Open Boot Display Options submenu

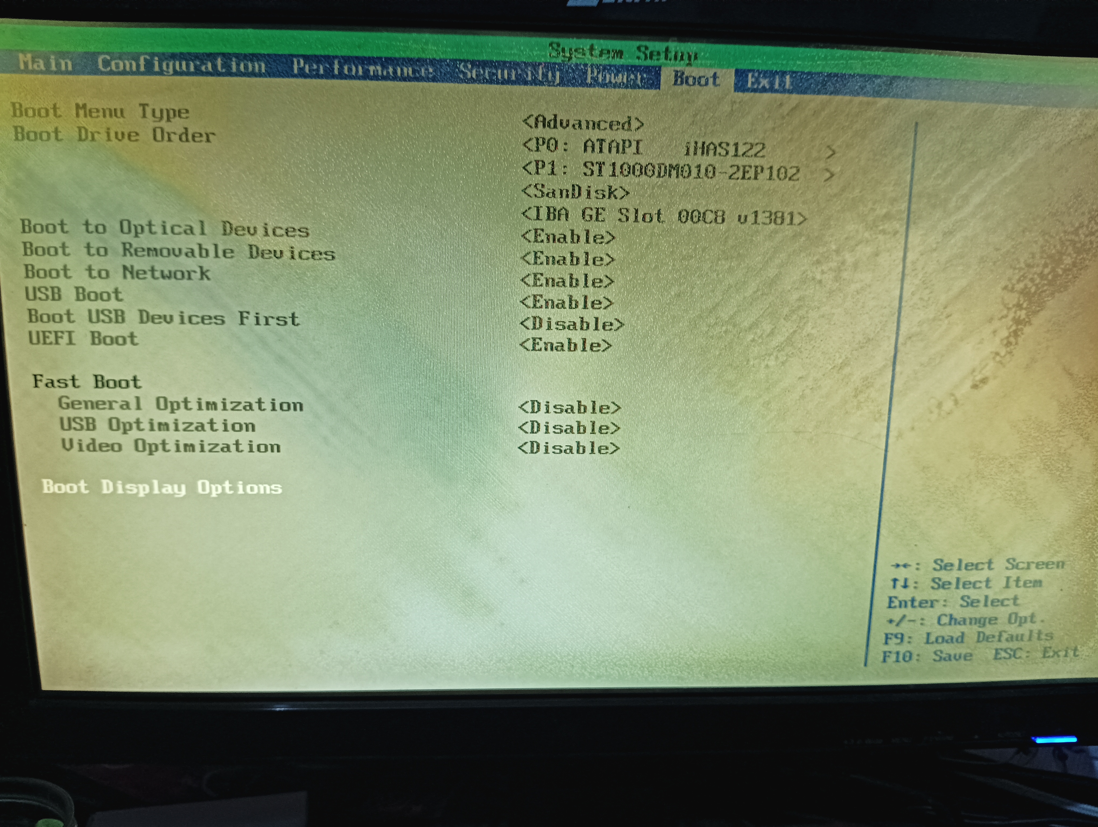(x=162, y=487)
